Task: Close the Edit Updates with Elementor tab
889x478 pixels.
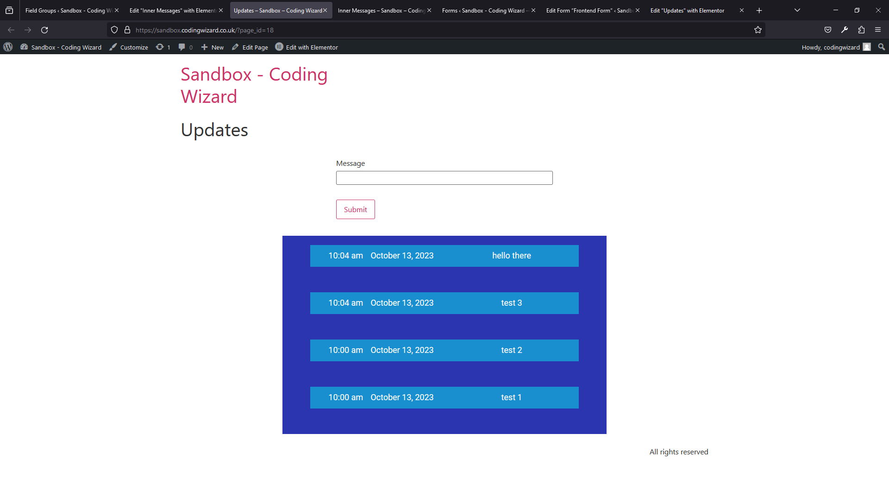Action: 742,10
